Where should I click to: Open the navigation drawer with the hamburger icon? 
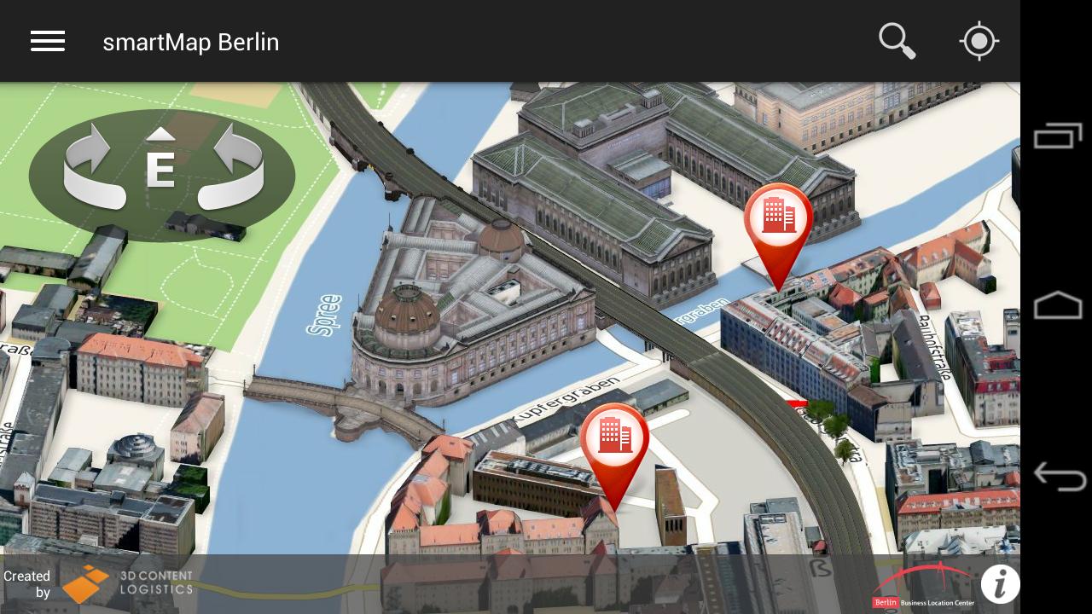click(x=48, y=41)
